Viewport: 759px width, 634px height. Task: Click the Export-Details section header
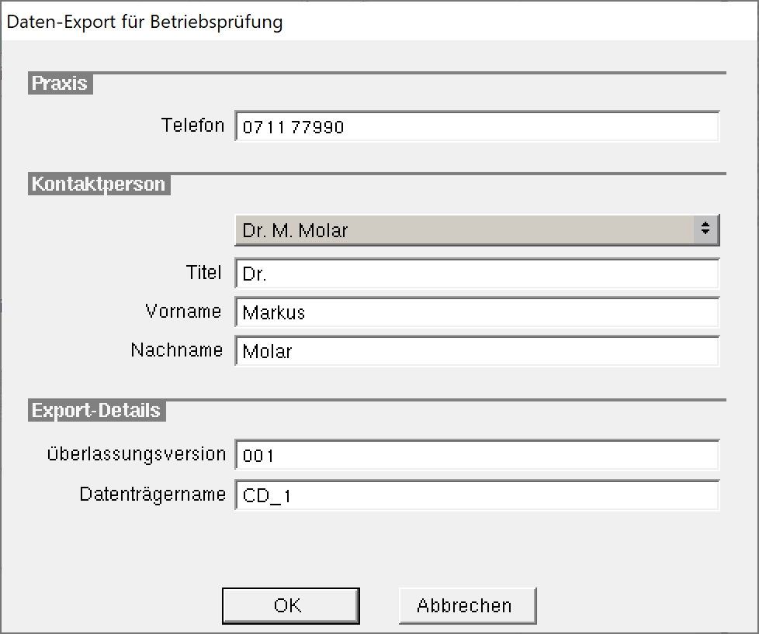97,411
